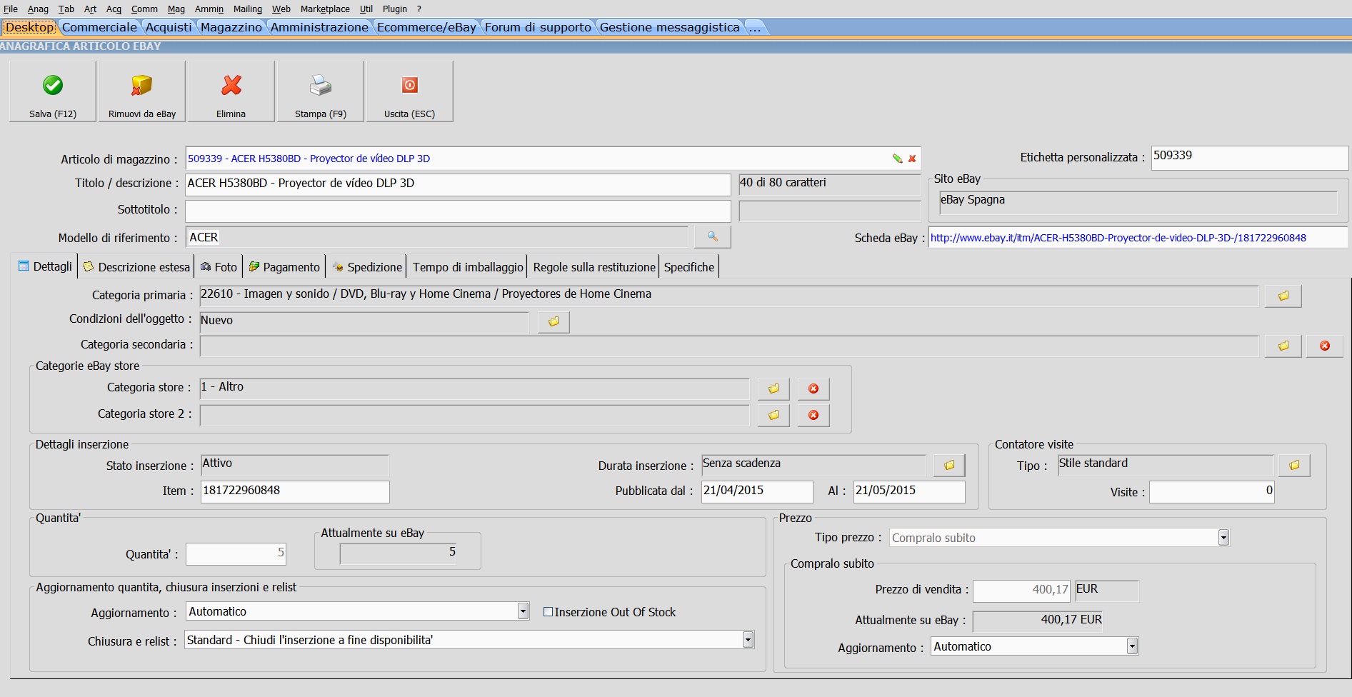
Task: Open the Web menu
Action: [x=281, y=9]
